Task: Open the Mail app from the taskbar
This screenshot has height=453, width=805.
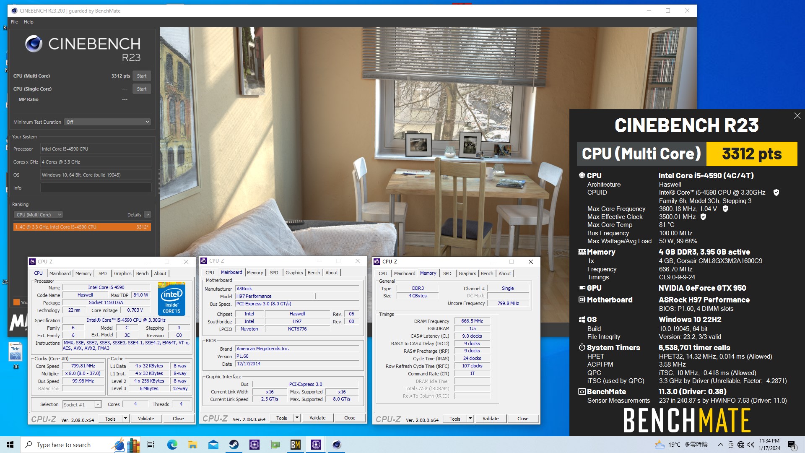Action: (x=213, y=445)
